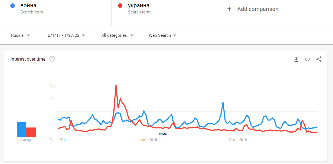
Task: Share the Interest over time chart
Action: point(319,59)
